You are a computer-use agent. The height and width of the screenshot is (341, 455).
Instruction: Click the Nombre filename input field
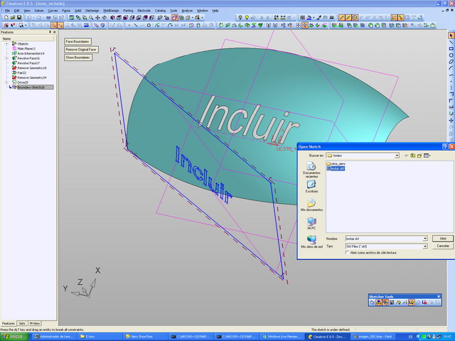click(x=382, y=238)
